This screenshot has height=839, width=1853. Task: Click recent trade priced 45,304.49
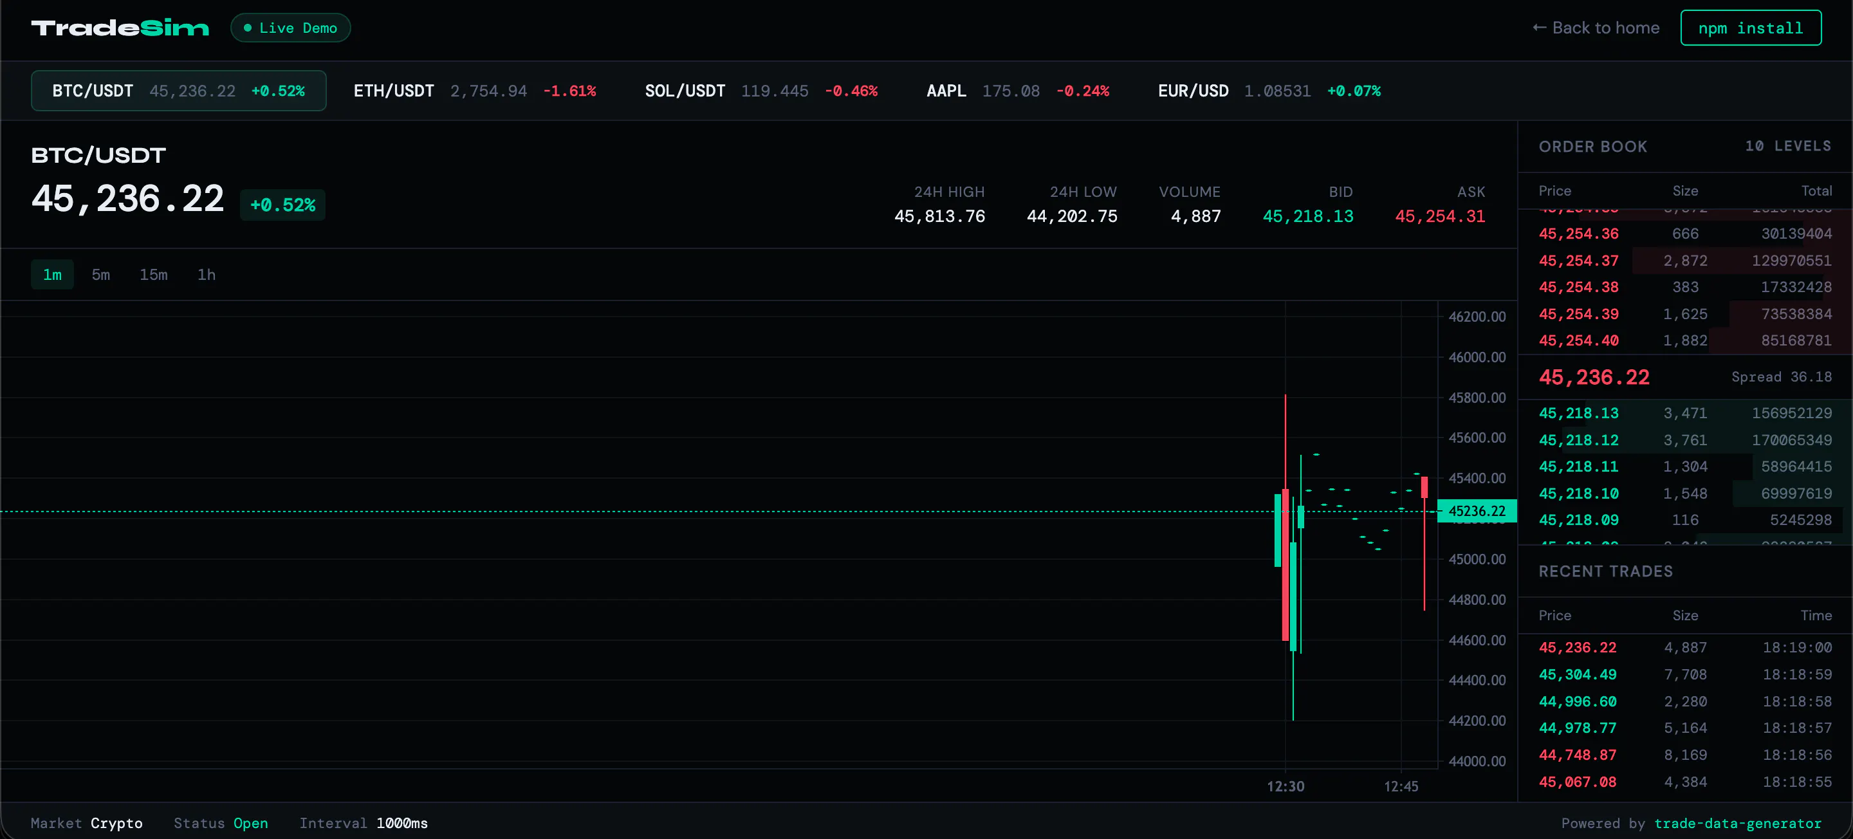coord(1684,675)
